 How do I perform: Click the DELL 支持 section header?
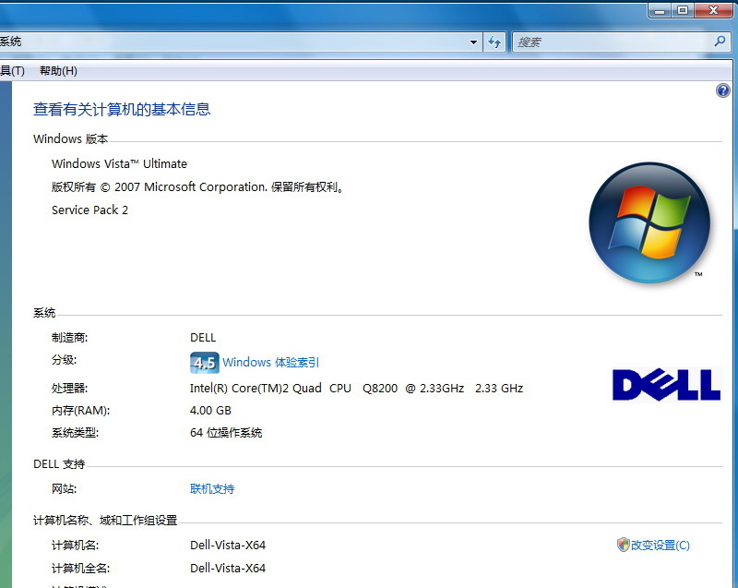pyautogui.click(x=59, y=464)
